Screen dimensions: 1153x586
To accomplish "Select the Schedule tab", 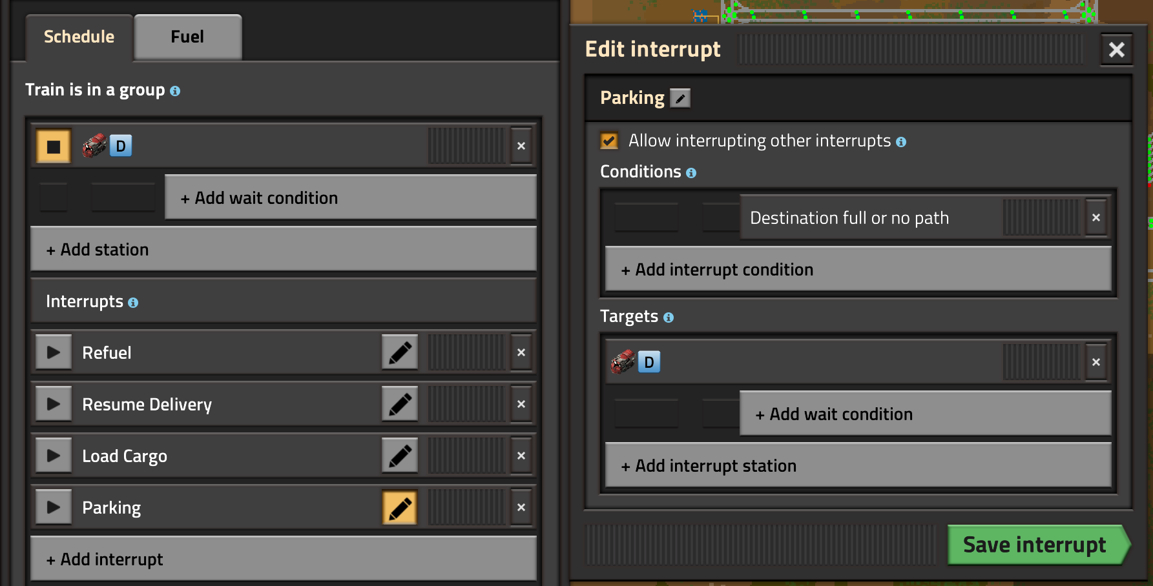I will [x=79, y=37].
